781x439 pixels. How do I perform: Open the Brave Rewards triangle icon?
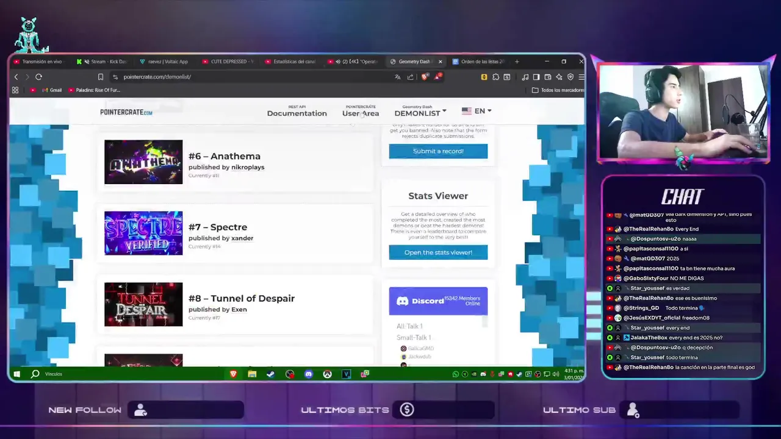tap(437, 77)
